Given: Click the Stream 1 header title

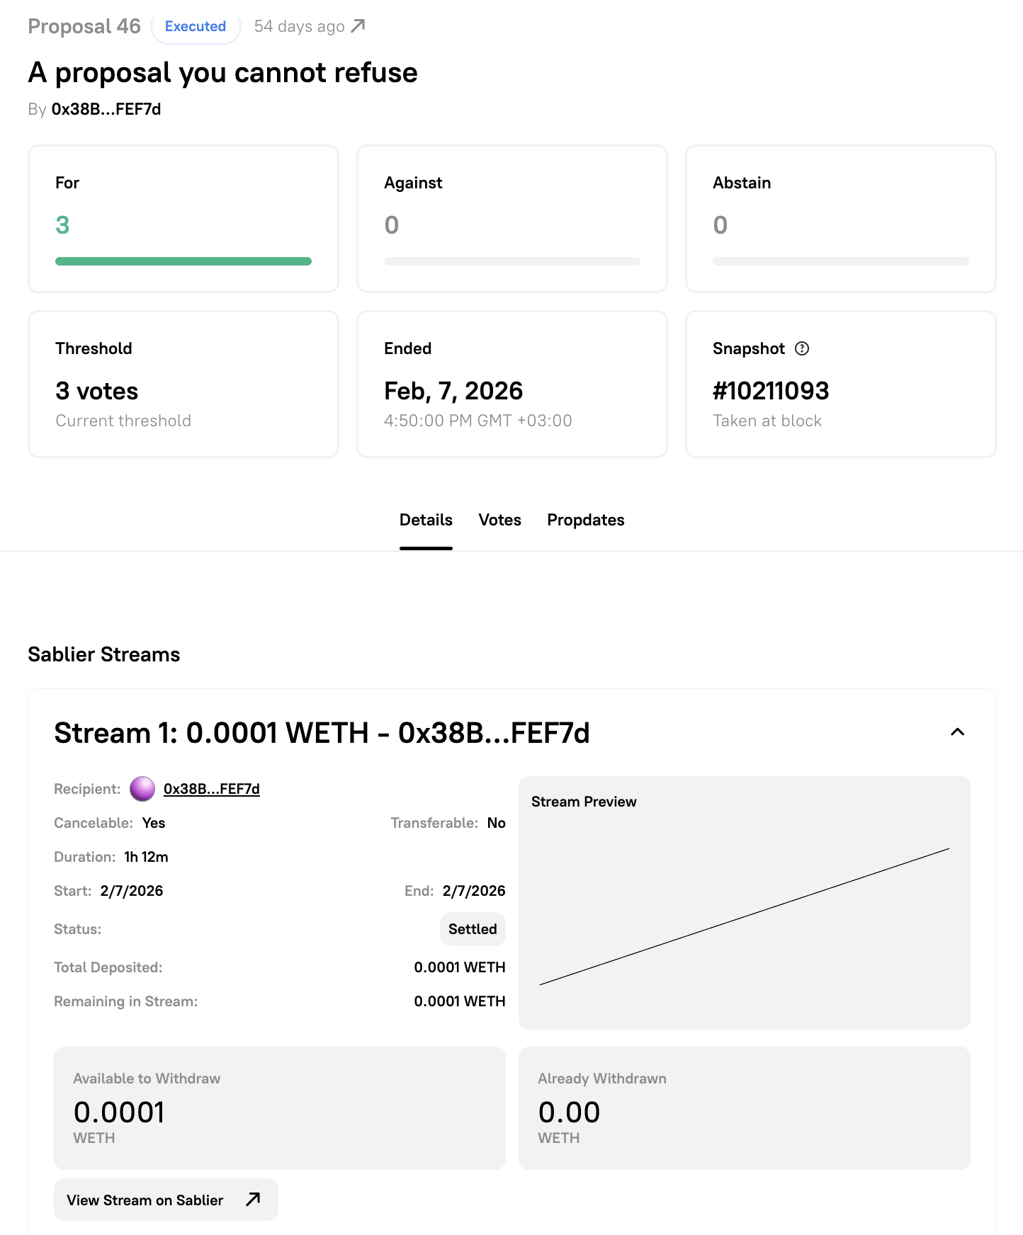Looking at the screenshot, I should point(322,733).
